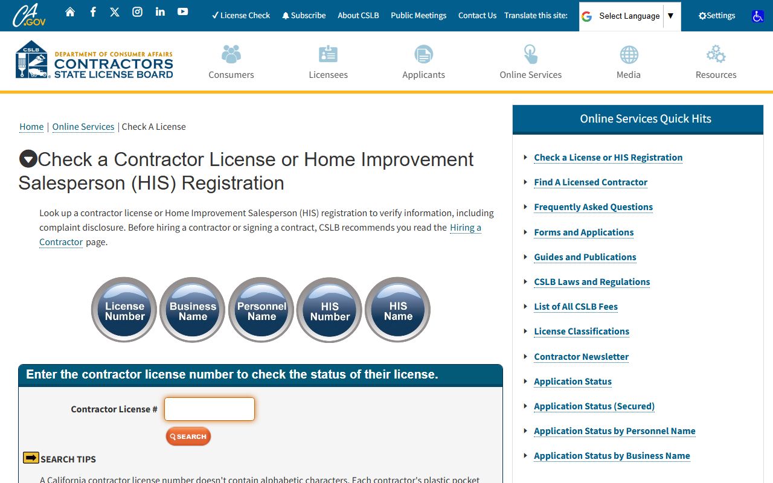
Task: Open List of All CSLB Fees link
Action: [x=576, y=307]
